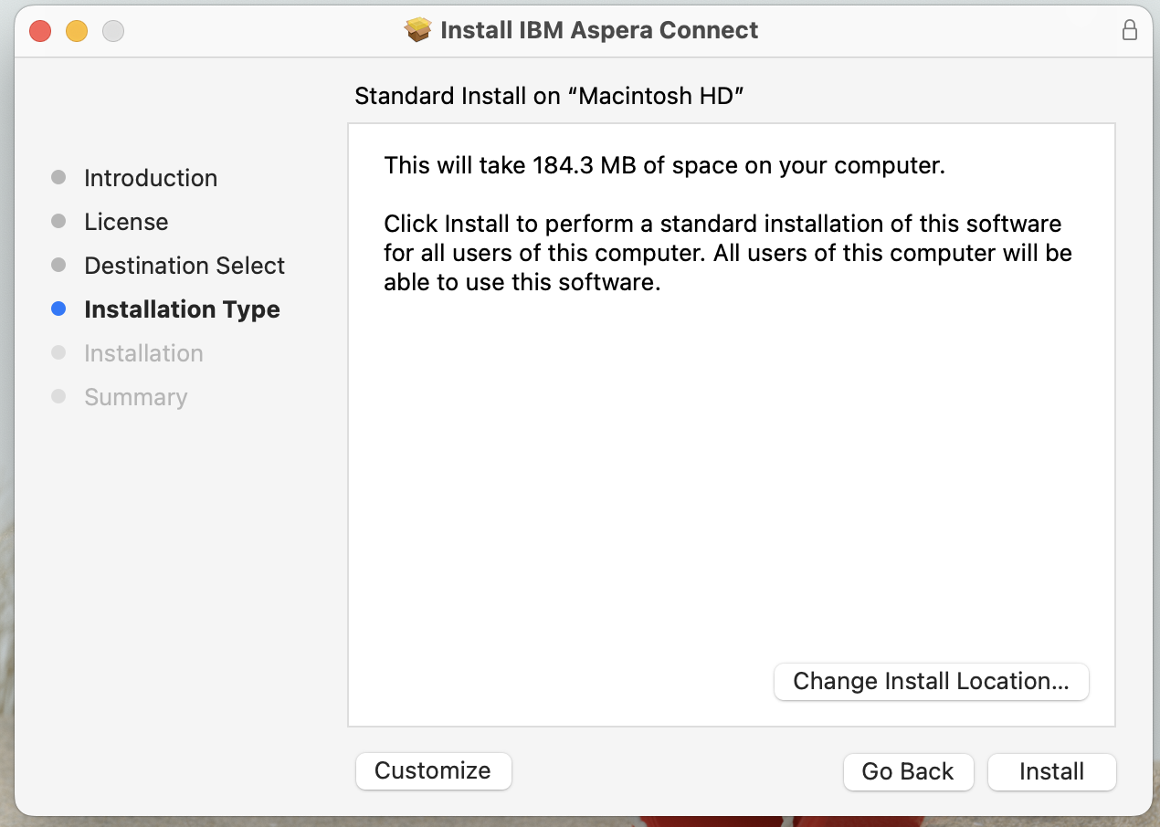Image resolution: width=1160 pixels, height=827 pixels.
Task: Select the Introduction step in the sidebar
Action: [151, 178]
